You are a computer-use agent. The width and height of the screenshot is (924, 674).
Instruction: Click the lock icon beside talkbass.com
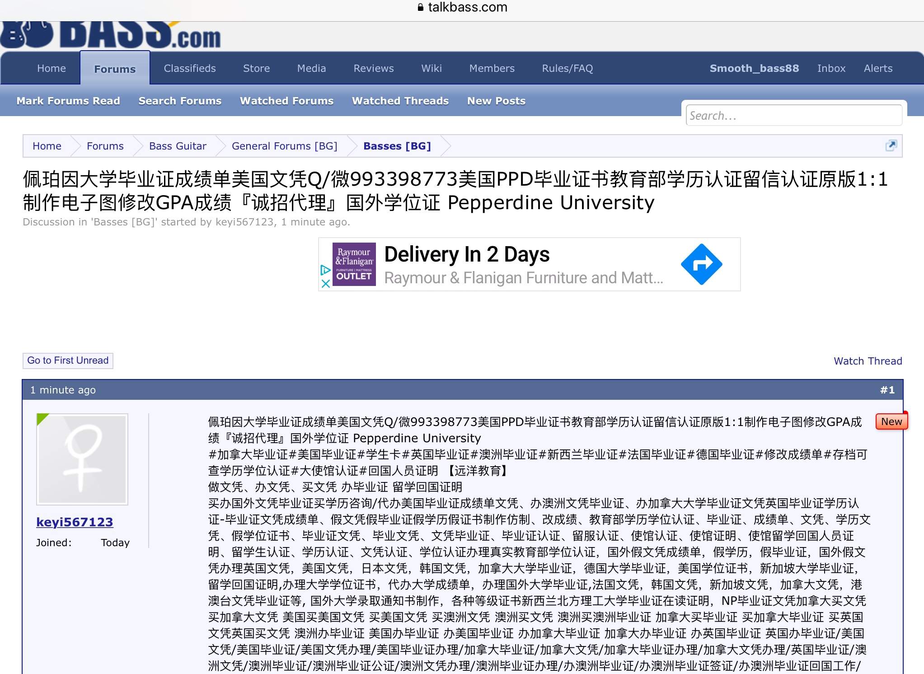click(x=420, y=7)
